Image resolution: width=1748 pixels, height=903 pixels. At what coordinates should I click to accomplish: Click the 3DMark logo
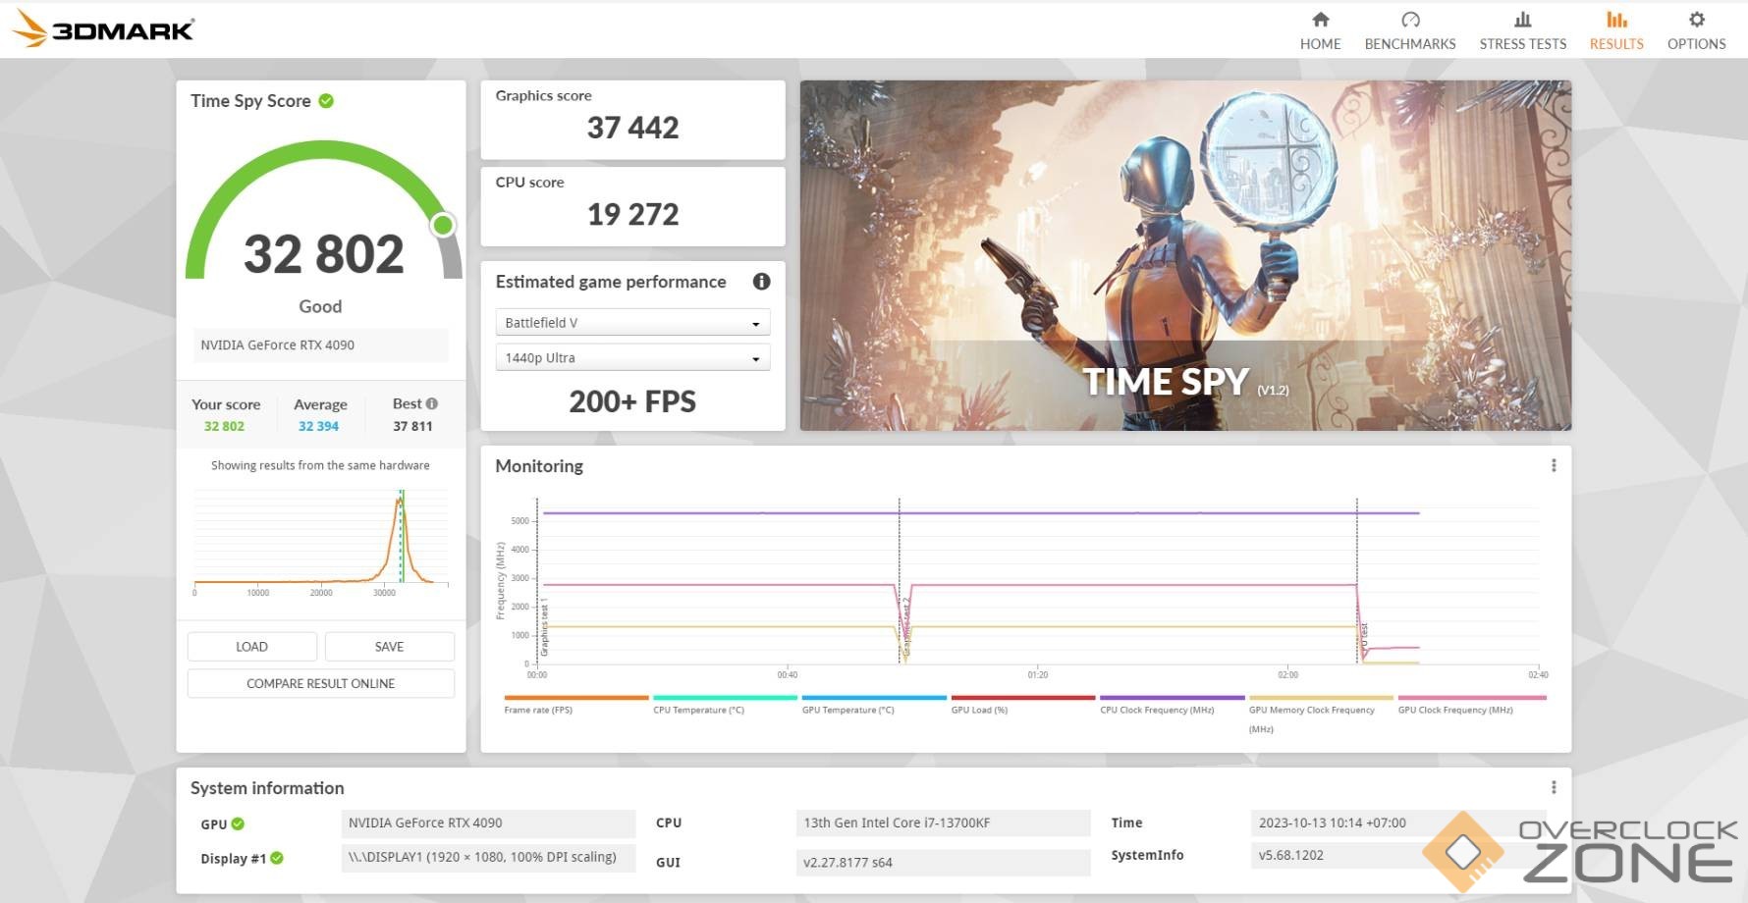coord(103,28)
